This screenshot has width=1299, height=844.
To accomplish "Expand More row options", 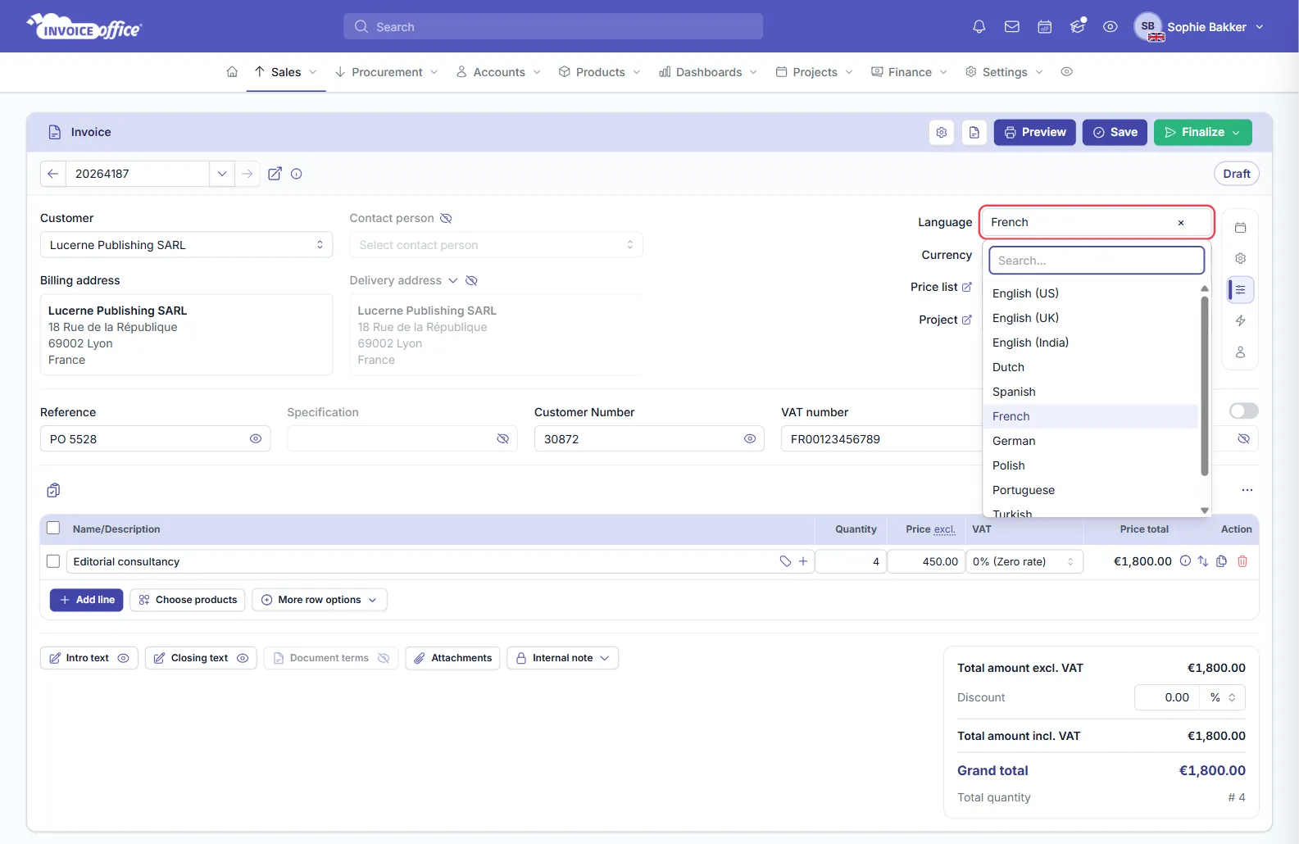I will coord(320,600).
